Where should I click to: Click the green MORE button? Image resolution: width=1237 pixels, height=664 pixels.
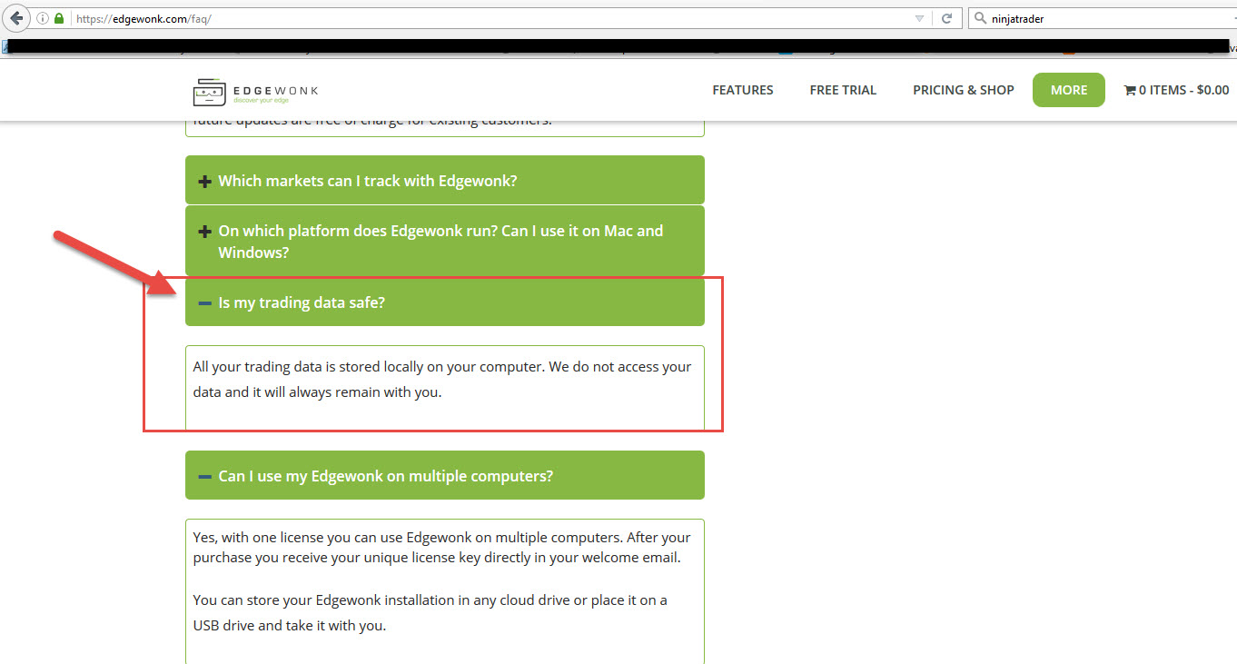point(1069,90)
